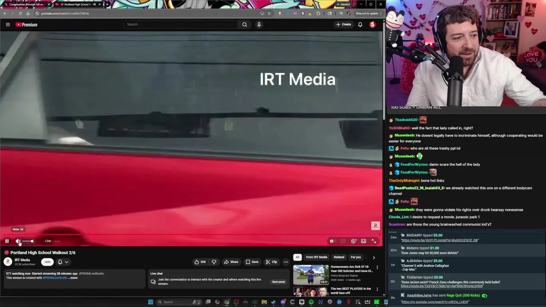Enter full screen mode
The height and width of the screenshot is (307, 546).
click(374, 241)
